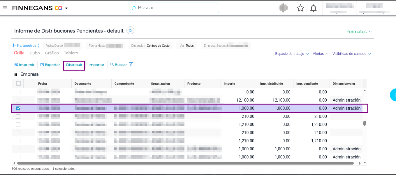Viewport: 396px width, 175px height.
Task: Click the Distribuir button
Action: tap(74, 65)
